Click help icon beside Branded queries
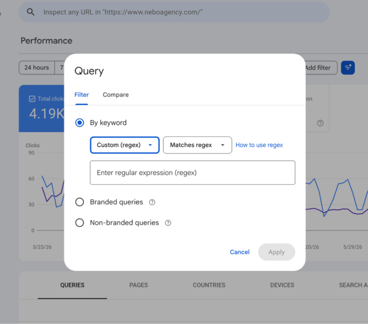 tap(152, 202)
